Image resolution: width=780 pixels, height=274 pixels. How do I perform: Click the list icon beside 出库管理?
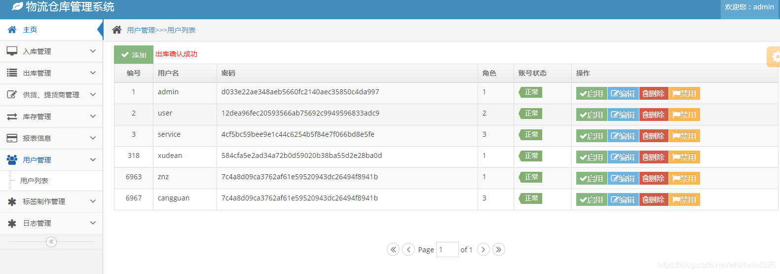coord(12,73)
